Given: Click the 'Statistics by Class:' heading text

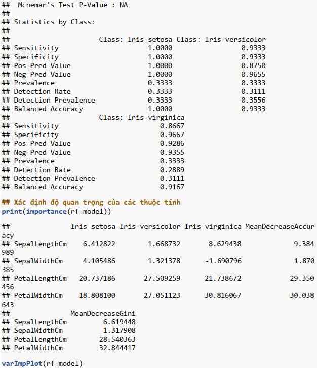Looking at the screenshot, I should (54, 22).
